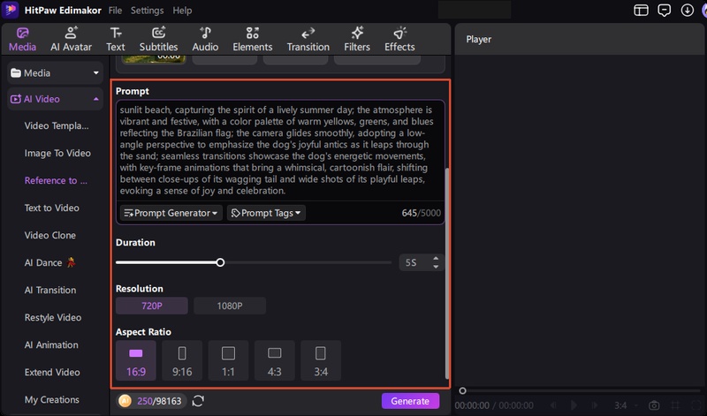Open Extend Video in sidebar
707x416 pixels.
52,373
